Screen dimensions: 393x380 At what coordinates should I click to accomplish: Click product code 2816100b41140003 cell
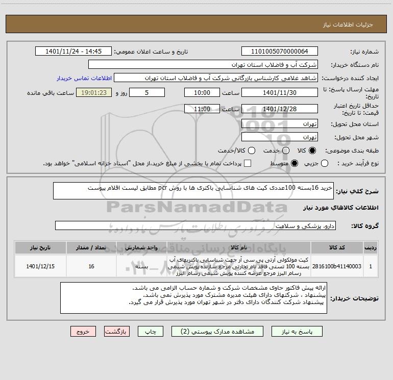point(337,266)
